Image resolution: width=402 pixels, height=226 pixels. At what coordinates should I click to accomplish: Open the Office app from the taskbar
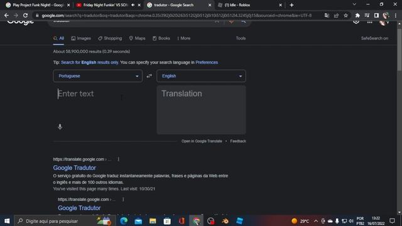(182, 221)
